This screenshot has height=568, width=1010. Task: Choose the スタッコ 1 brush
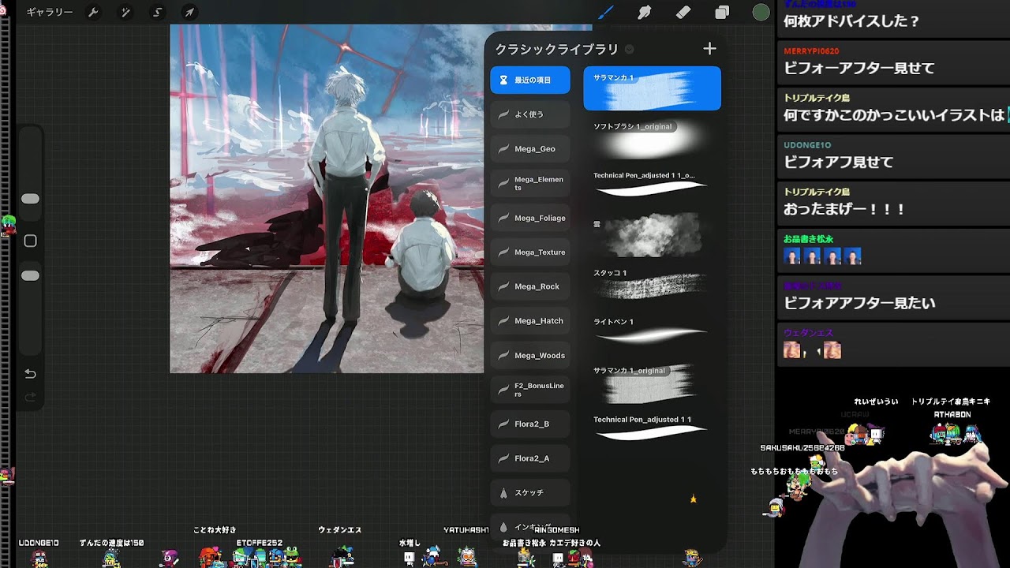pyautogui.click(x=652, y=283)
